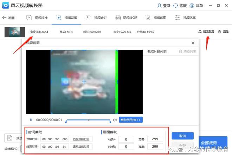Click 选取当前时间 for the end time
Screen dimensions: 232x155
pyautogui.click(x=81, y=147)
